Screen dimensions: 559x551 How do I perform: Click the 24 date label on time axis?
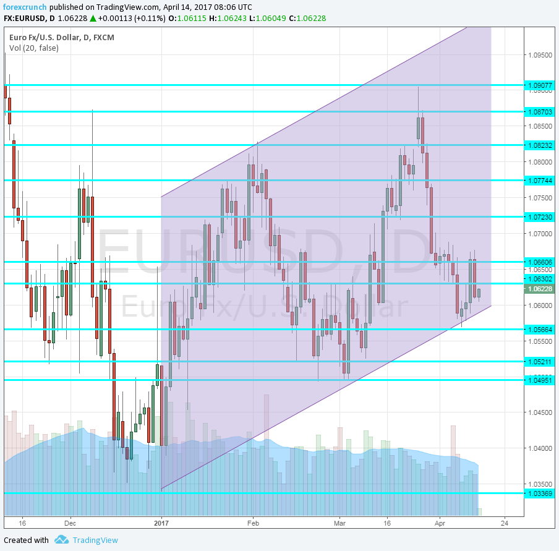coord(505,523)
